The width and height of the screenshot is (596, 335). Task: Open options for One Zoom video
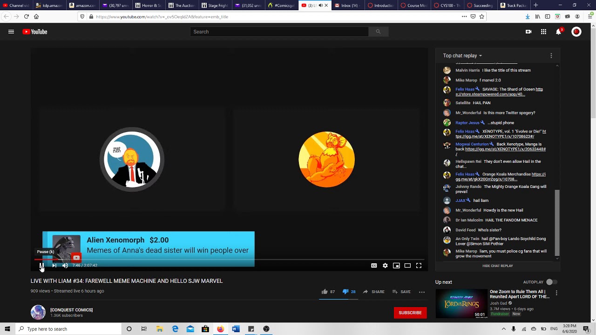pos(556,293)
